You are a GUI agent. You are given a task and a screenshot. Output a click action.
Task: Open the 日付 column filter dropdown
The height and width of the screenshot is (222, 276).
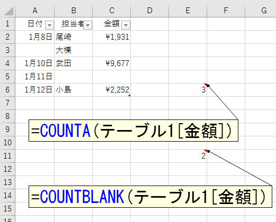point(49,25)
